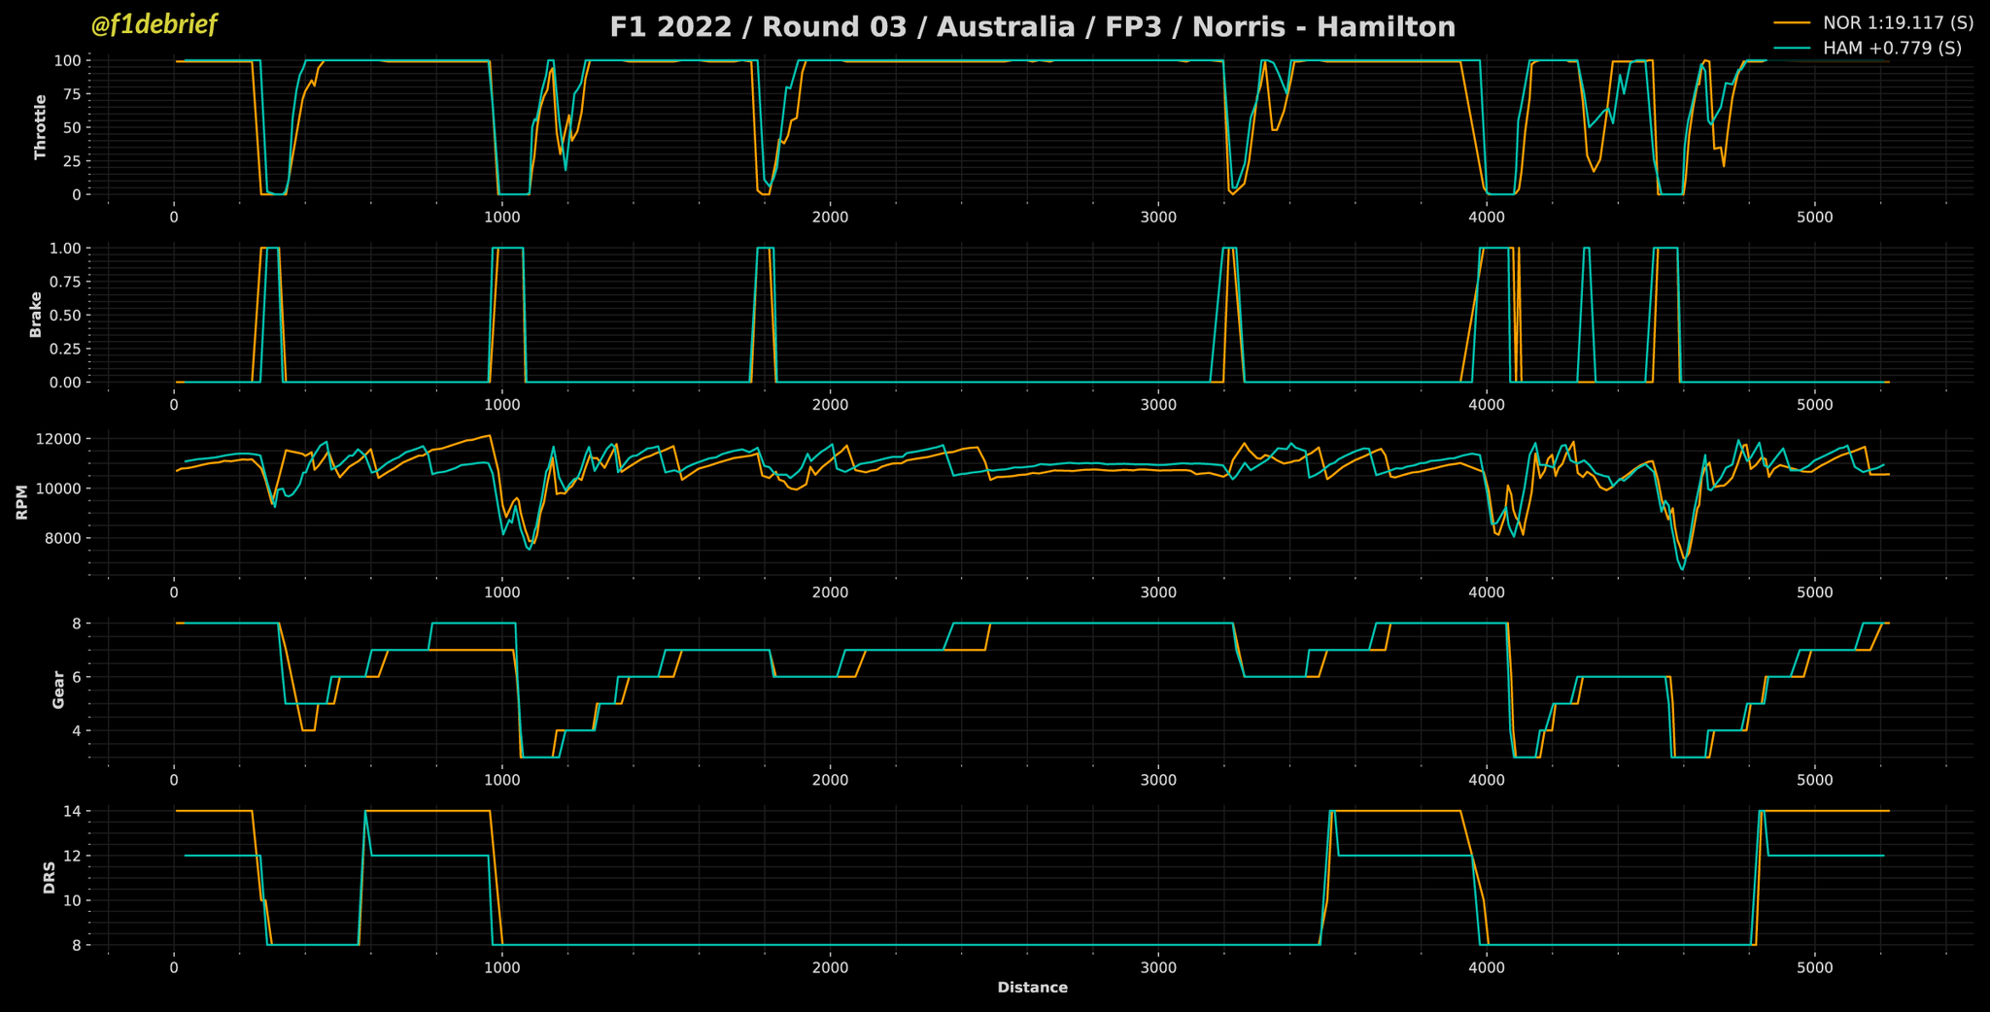Image resolution: width=1990 pixels, height=1012 pixels.
Task: Click the 3000 tick below the DRS chart
Action: point(1158,968)
